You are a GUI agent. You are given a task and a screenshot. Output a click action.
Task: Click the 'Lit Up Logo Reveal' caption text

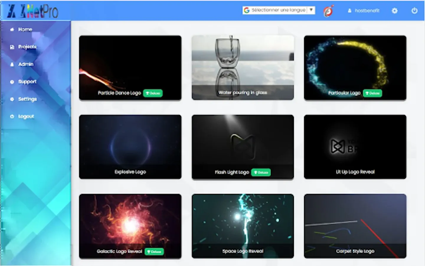click(355, 172)
